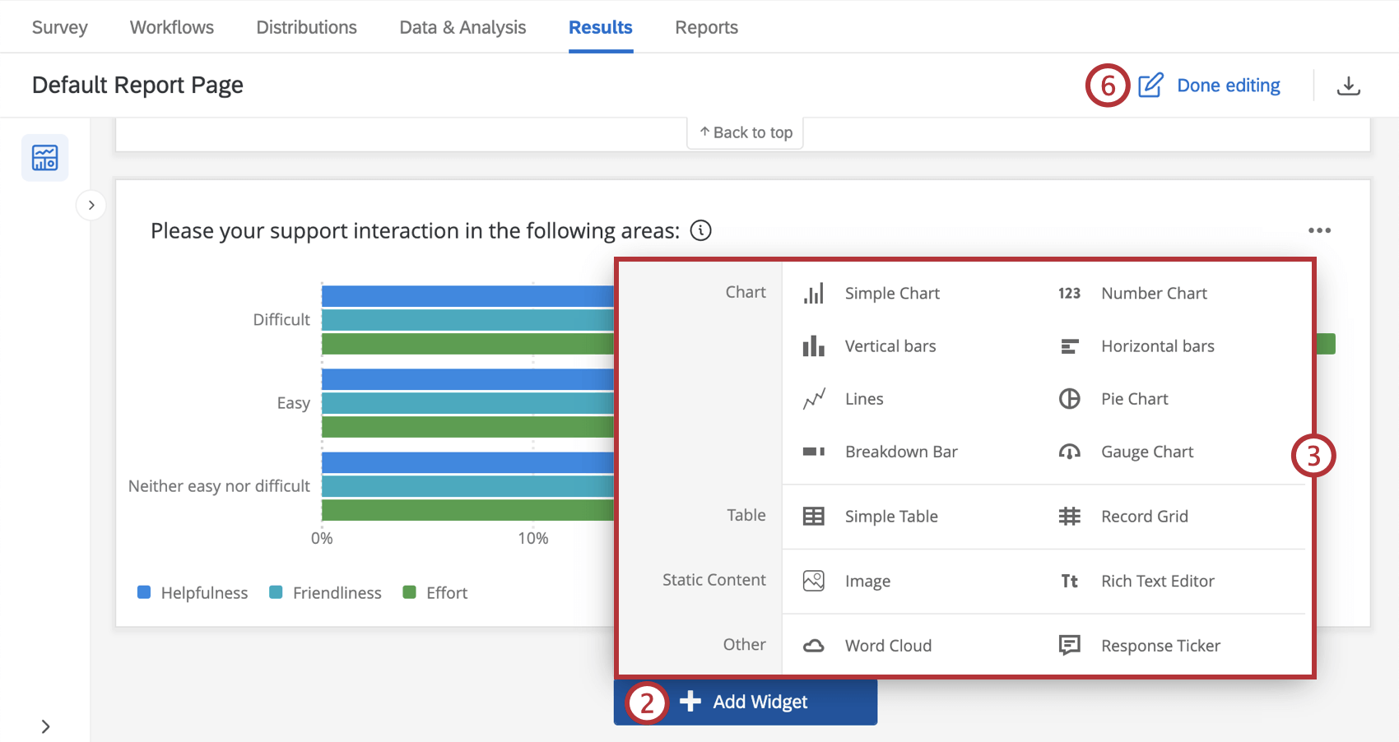Download the report using the download icon
The width and height of the screenshot is (1399, 742).
point(1349,85)
